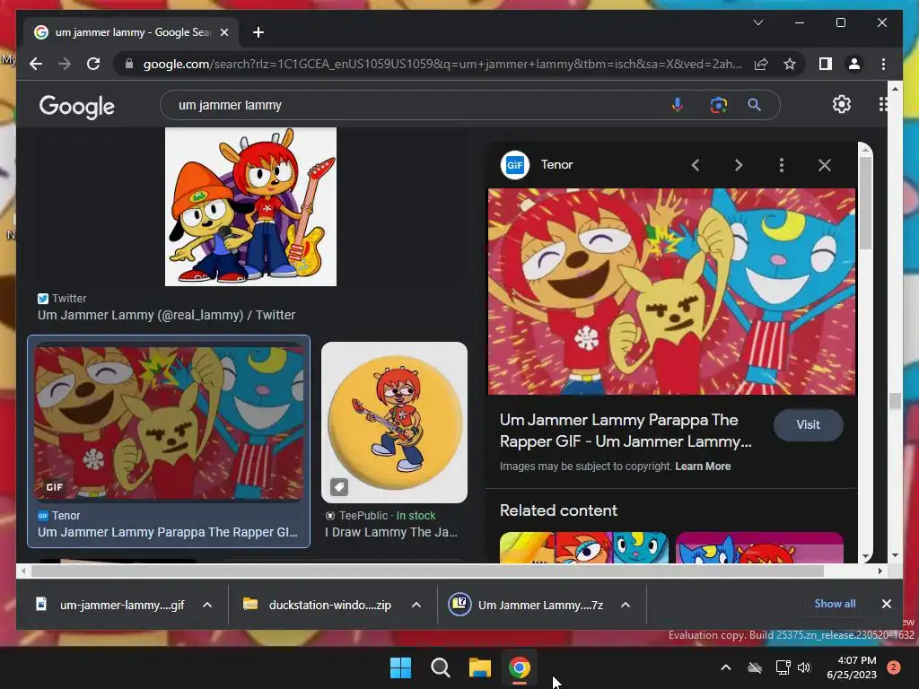Go to next image in preview

point(739,165)
